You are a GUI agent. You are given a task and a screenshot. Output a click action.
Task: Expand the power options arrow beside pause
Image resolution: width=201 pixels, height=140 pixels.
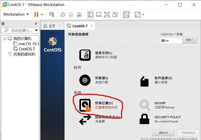pyautogui.click(x=42, y=15)
